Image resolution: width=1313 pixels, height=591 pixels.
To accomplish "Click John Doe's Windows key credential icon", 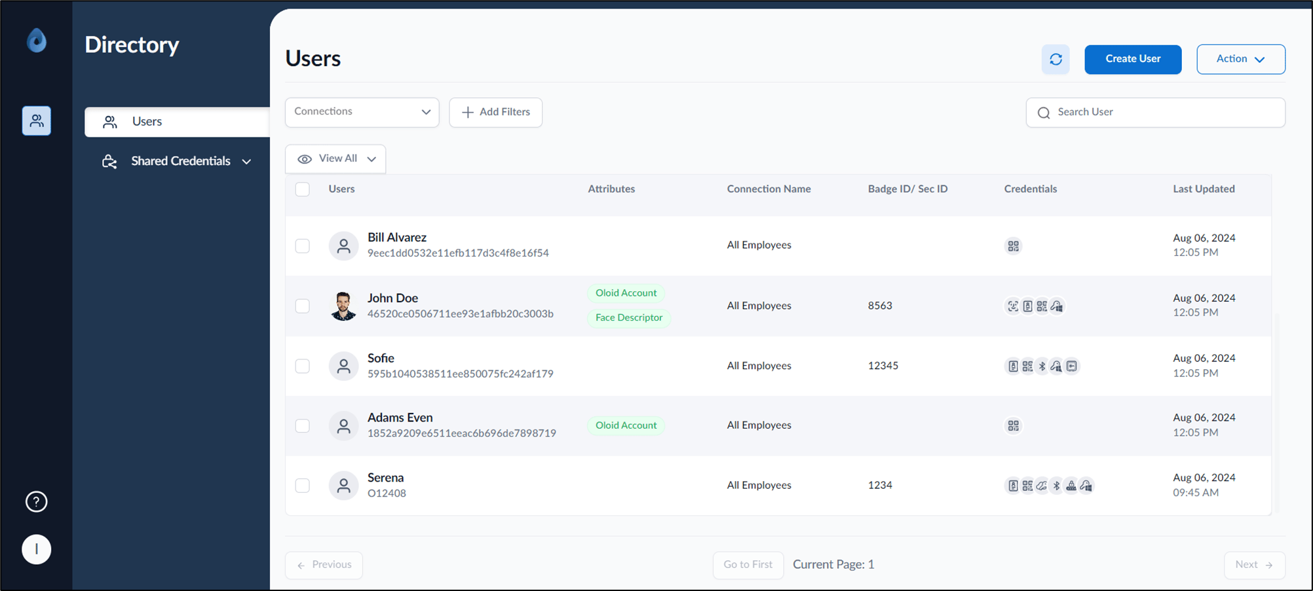I will point(1057,306).
